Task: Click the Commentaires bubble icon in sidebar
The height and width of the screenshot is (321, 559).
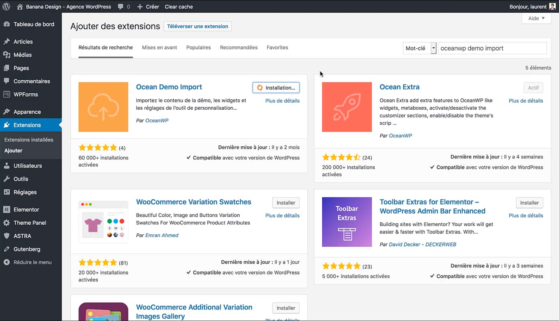Action: pyautogui.click(x=7, y=81)
